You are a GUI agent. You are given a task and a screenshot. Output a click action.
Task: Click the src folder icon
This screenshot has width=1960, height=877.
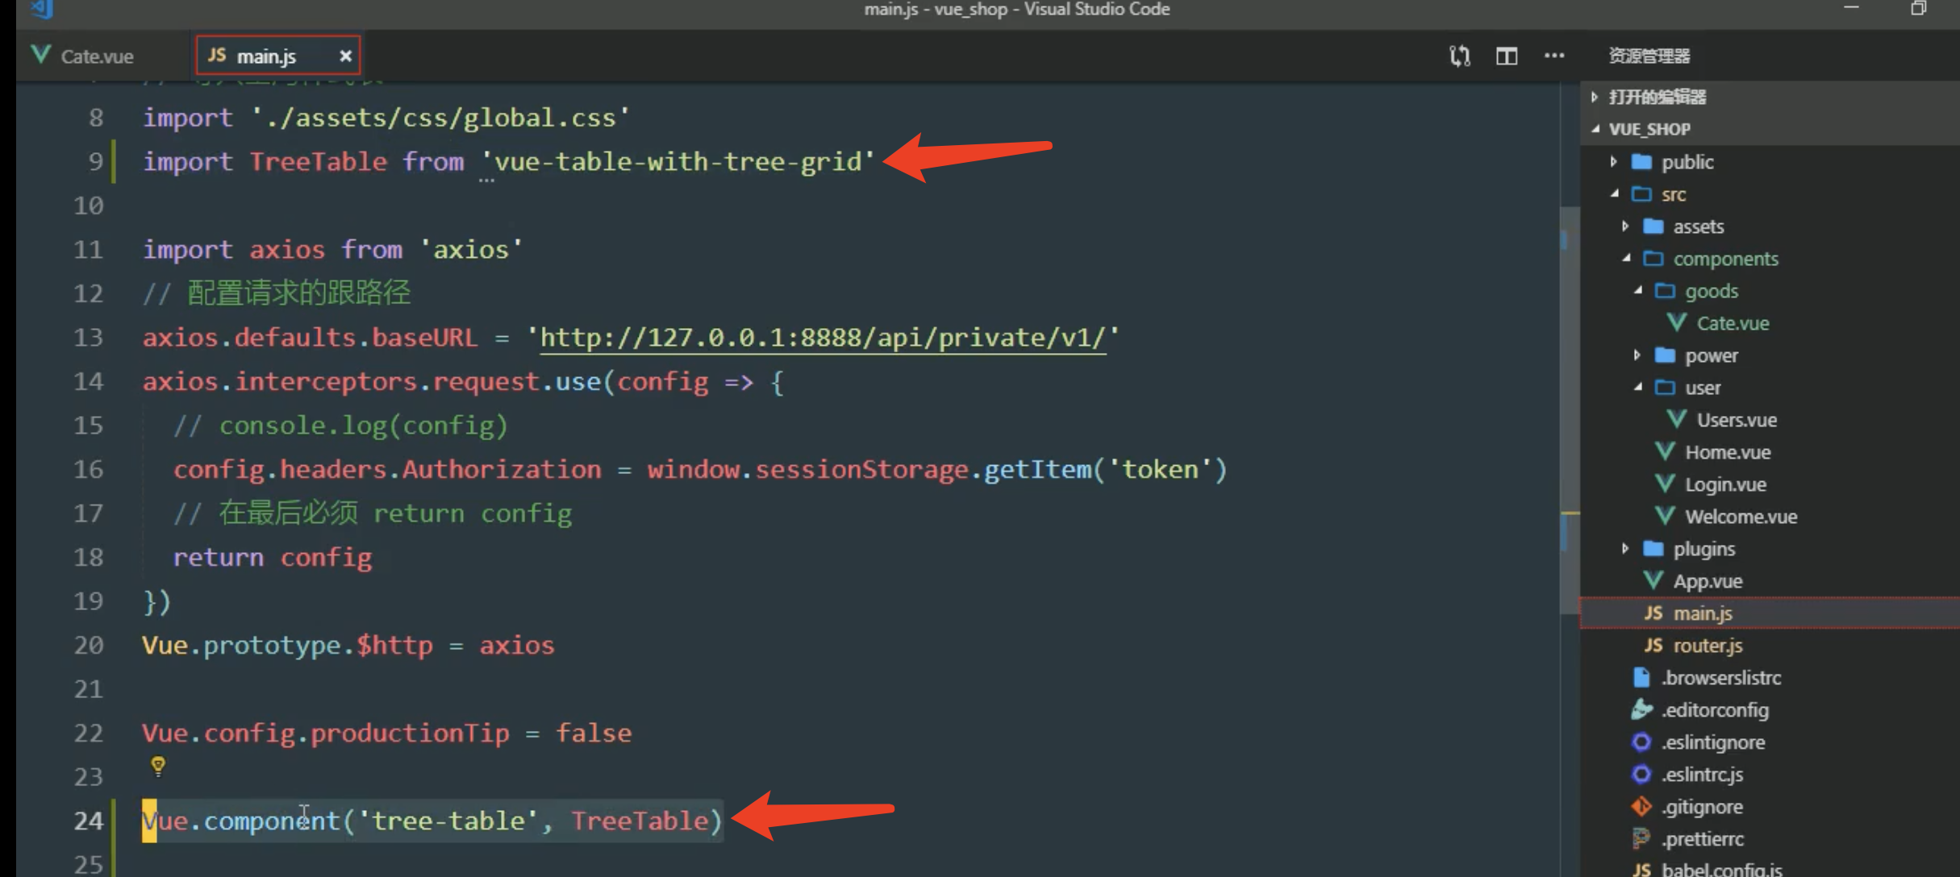pos(1641,194)
